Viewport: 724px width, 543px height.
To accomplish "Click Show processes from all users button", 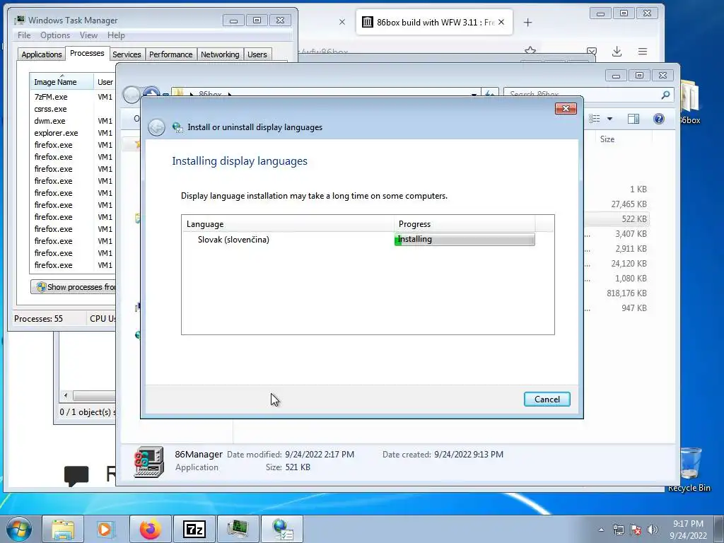I will coord(74,287).
